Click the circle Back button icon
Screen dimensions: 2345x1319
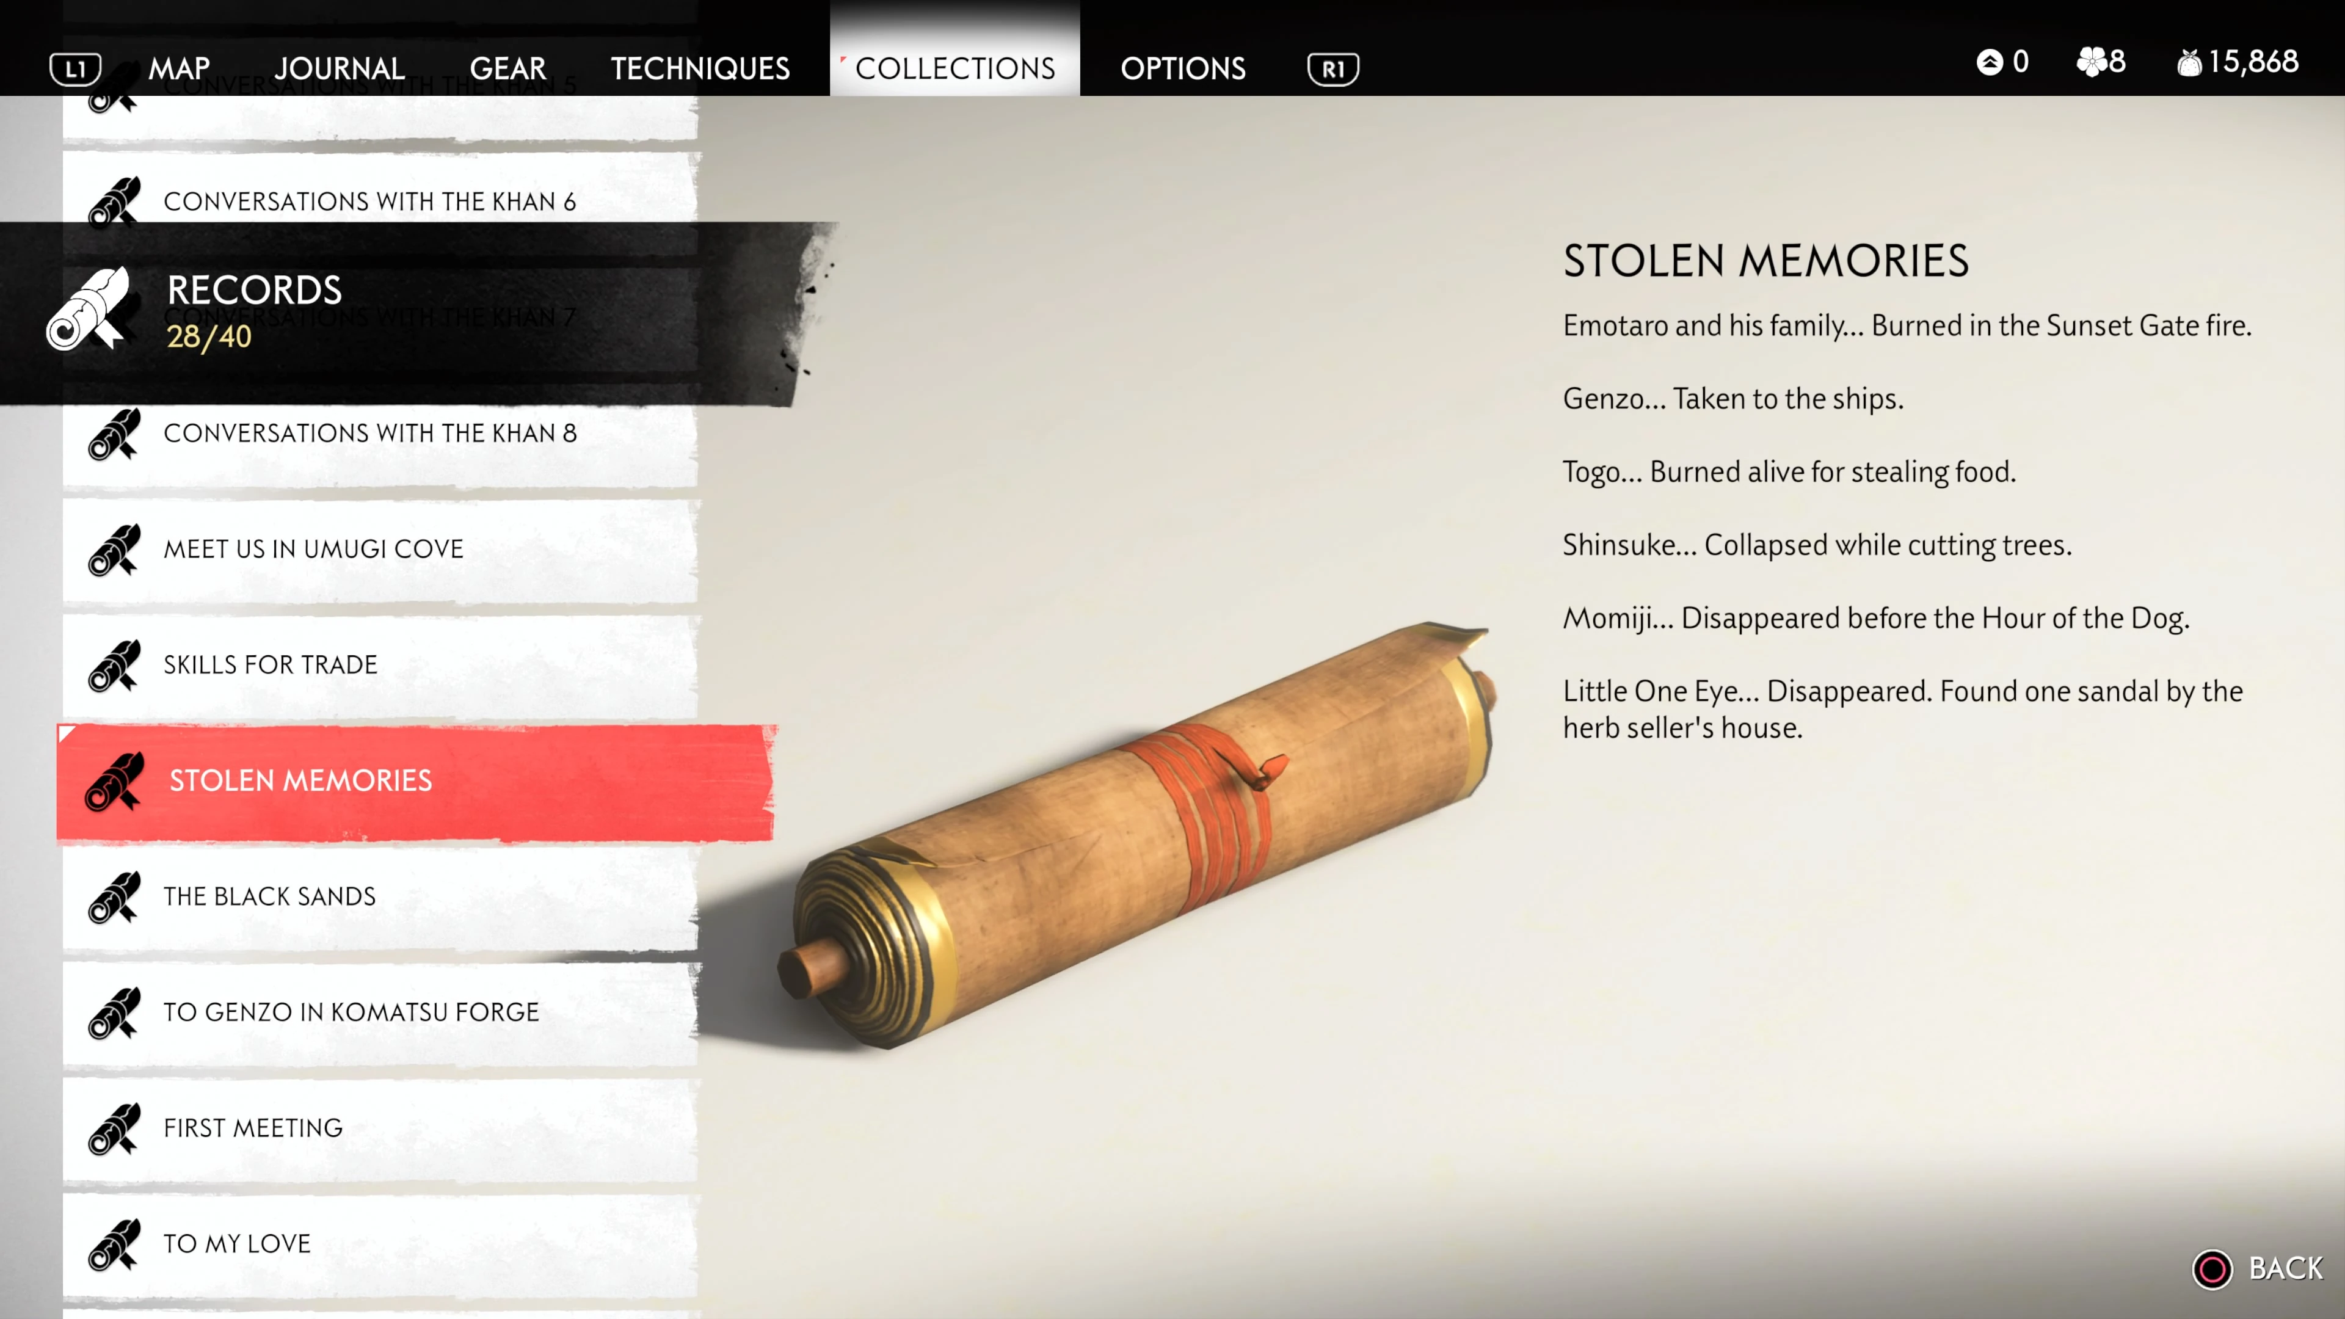[x=2211, y=1268]
